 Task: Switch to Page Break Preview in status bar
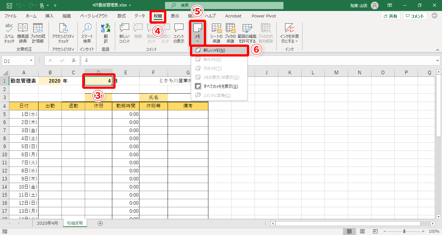[375, 231]
